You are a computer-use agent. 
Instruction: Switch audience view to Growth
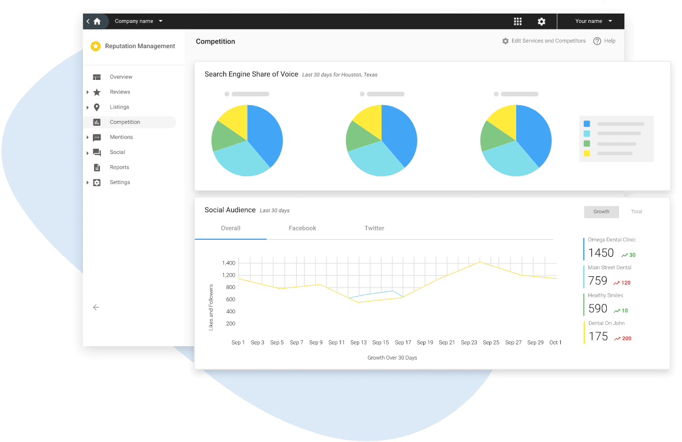coord(601,212)
